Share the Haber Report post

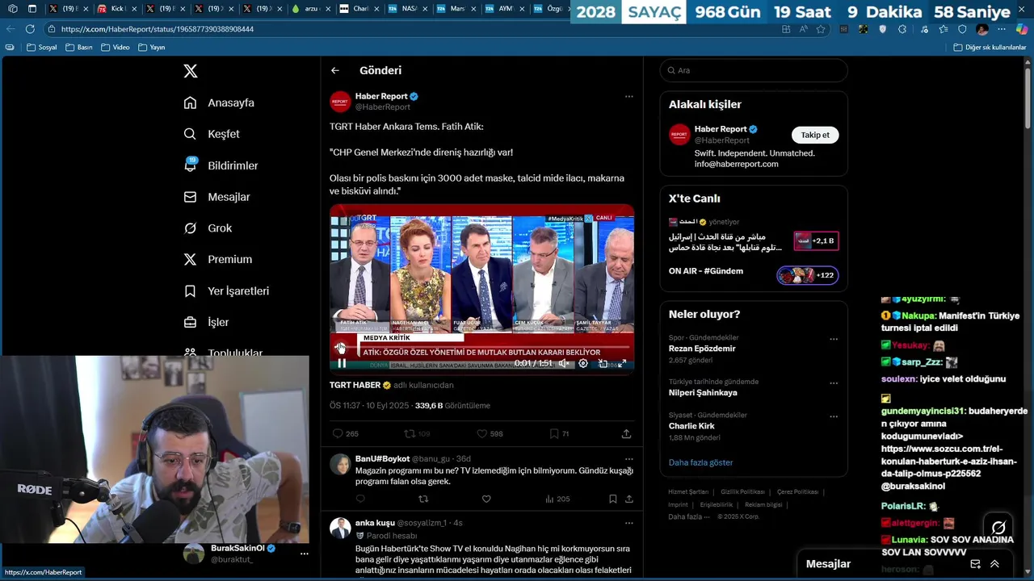(x=626, y=433)
